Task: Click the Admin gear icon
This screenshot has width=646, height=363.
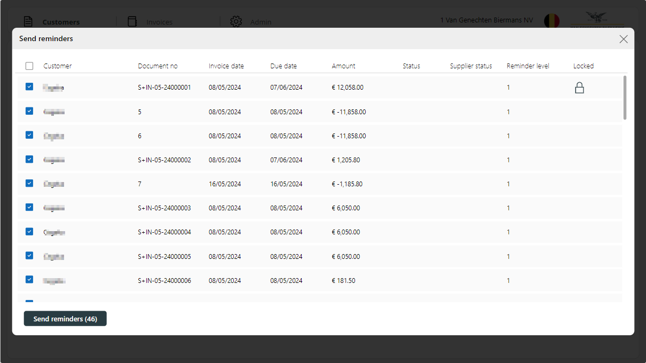Action: tap(236, 21)
